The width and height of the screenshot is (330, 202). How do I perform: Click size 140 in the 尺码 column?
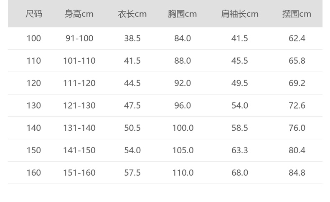34,128
